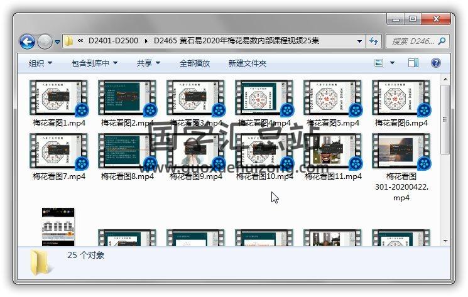Click the file name 梅花看图1.mp4
This screenshot has width=468, height=297.
click(x=59, y=123)
